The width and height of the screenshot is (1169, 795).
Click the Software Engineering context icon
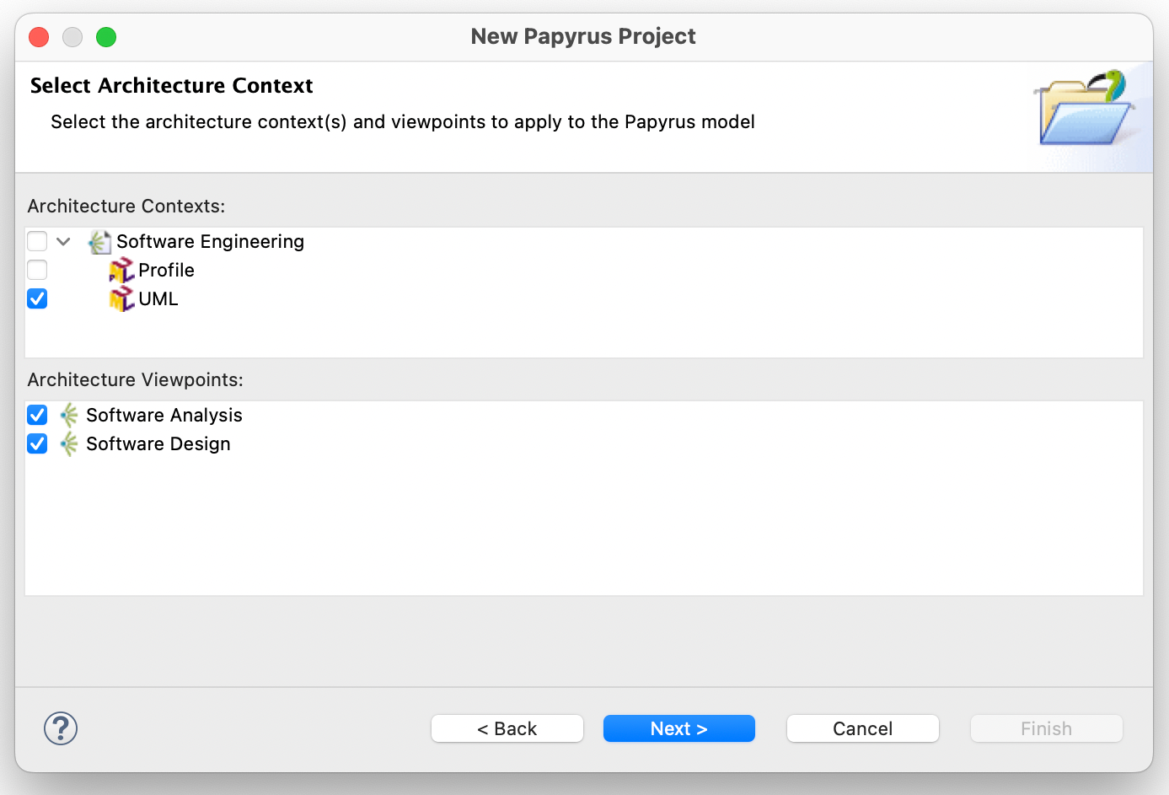tap(99, 242)
